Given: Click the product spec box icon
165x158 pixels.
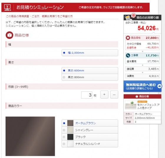Looking at the screenshot, I should coord(9,35).
